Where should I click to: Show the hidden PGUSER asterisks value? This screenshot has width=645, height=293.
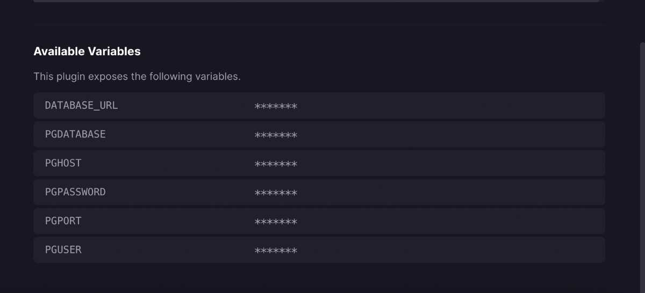pyautogui.click(x=276, y=251)
